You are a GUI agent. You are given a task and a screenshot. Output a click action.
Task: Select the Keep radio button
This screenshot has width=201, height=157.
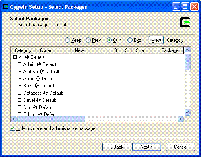pos(67,40)
